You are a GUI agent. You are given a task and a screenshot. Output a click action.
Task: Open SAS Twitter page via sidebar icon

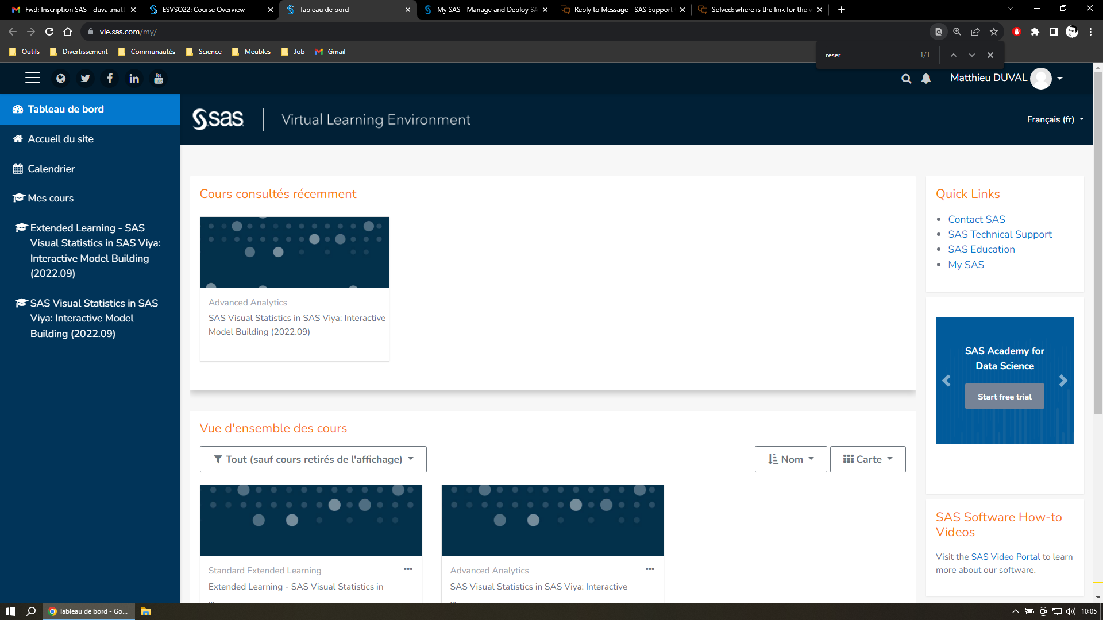click(x=85, y=78)
